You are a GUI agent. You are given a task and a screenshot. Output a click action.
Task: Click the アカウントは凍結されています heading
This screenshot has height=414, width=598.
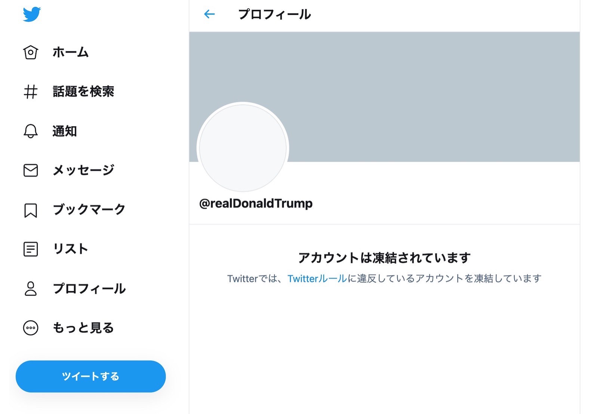coord(384,257)
